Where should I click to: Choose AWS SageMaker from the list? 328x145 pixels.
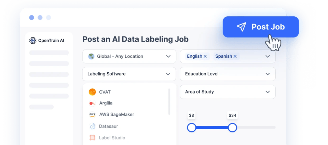pos(117,115)
